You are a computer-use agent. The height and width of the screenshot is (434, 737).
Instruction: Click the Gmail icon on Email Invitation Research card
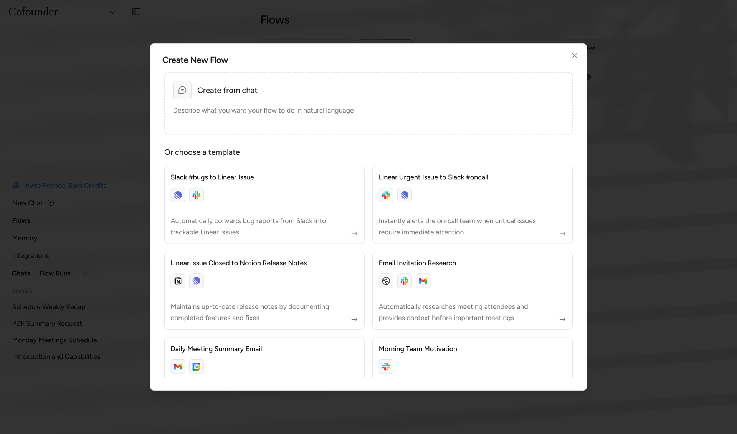[423, 281]
